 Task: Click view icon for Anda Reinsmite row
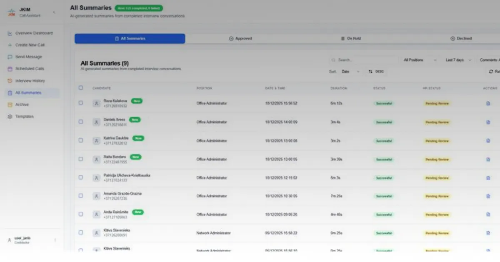488,215
